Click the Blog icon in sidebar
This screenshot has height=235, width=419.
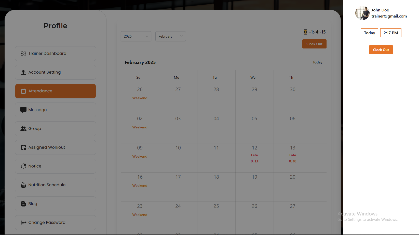(23, 204)
